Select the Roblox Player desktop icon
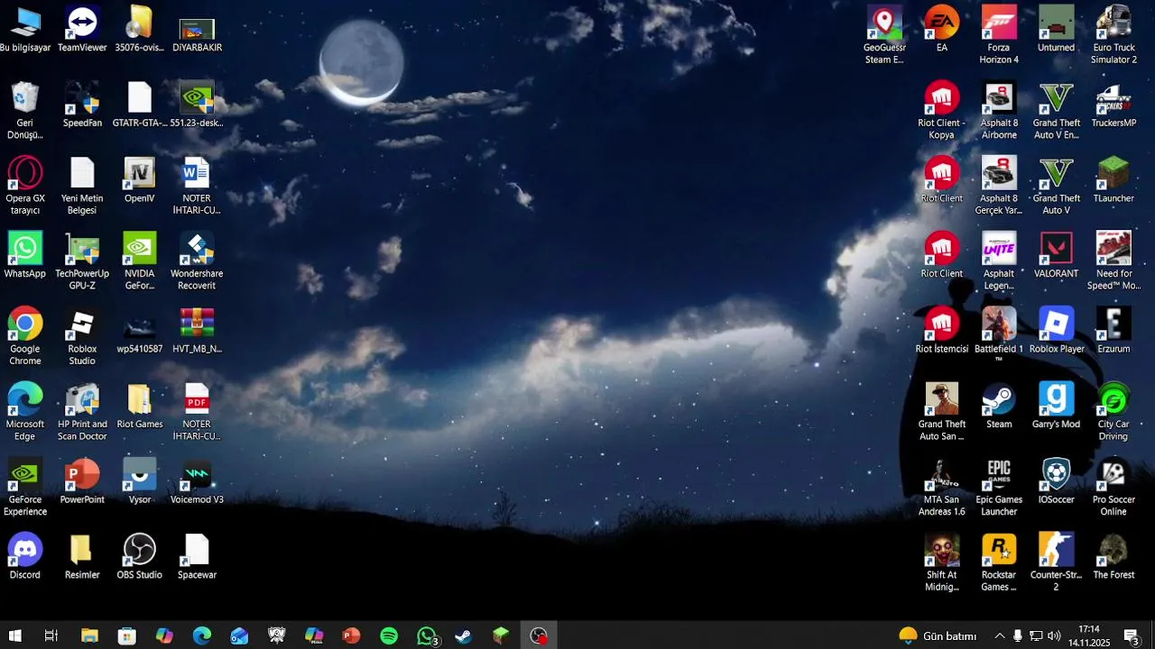This screenshot has height=649, width=1155. click(x=1057, y=331)
